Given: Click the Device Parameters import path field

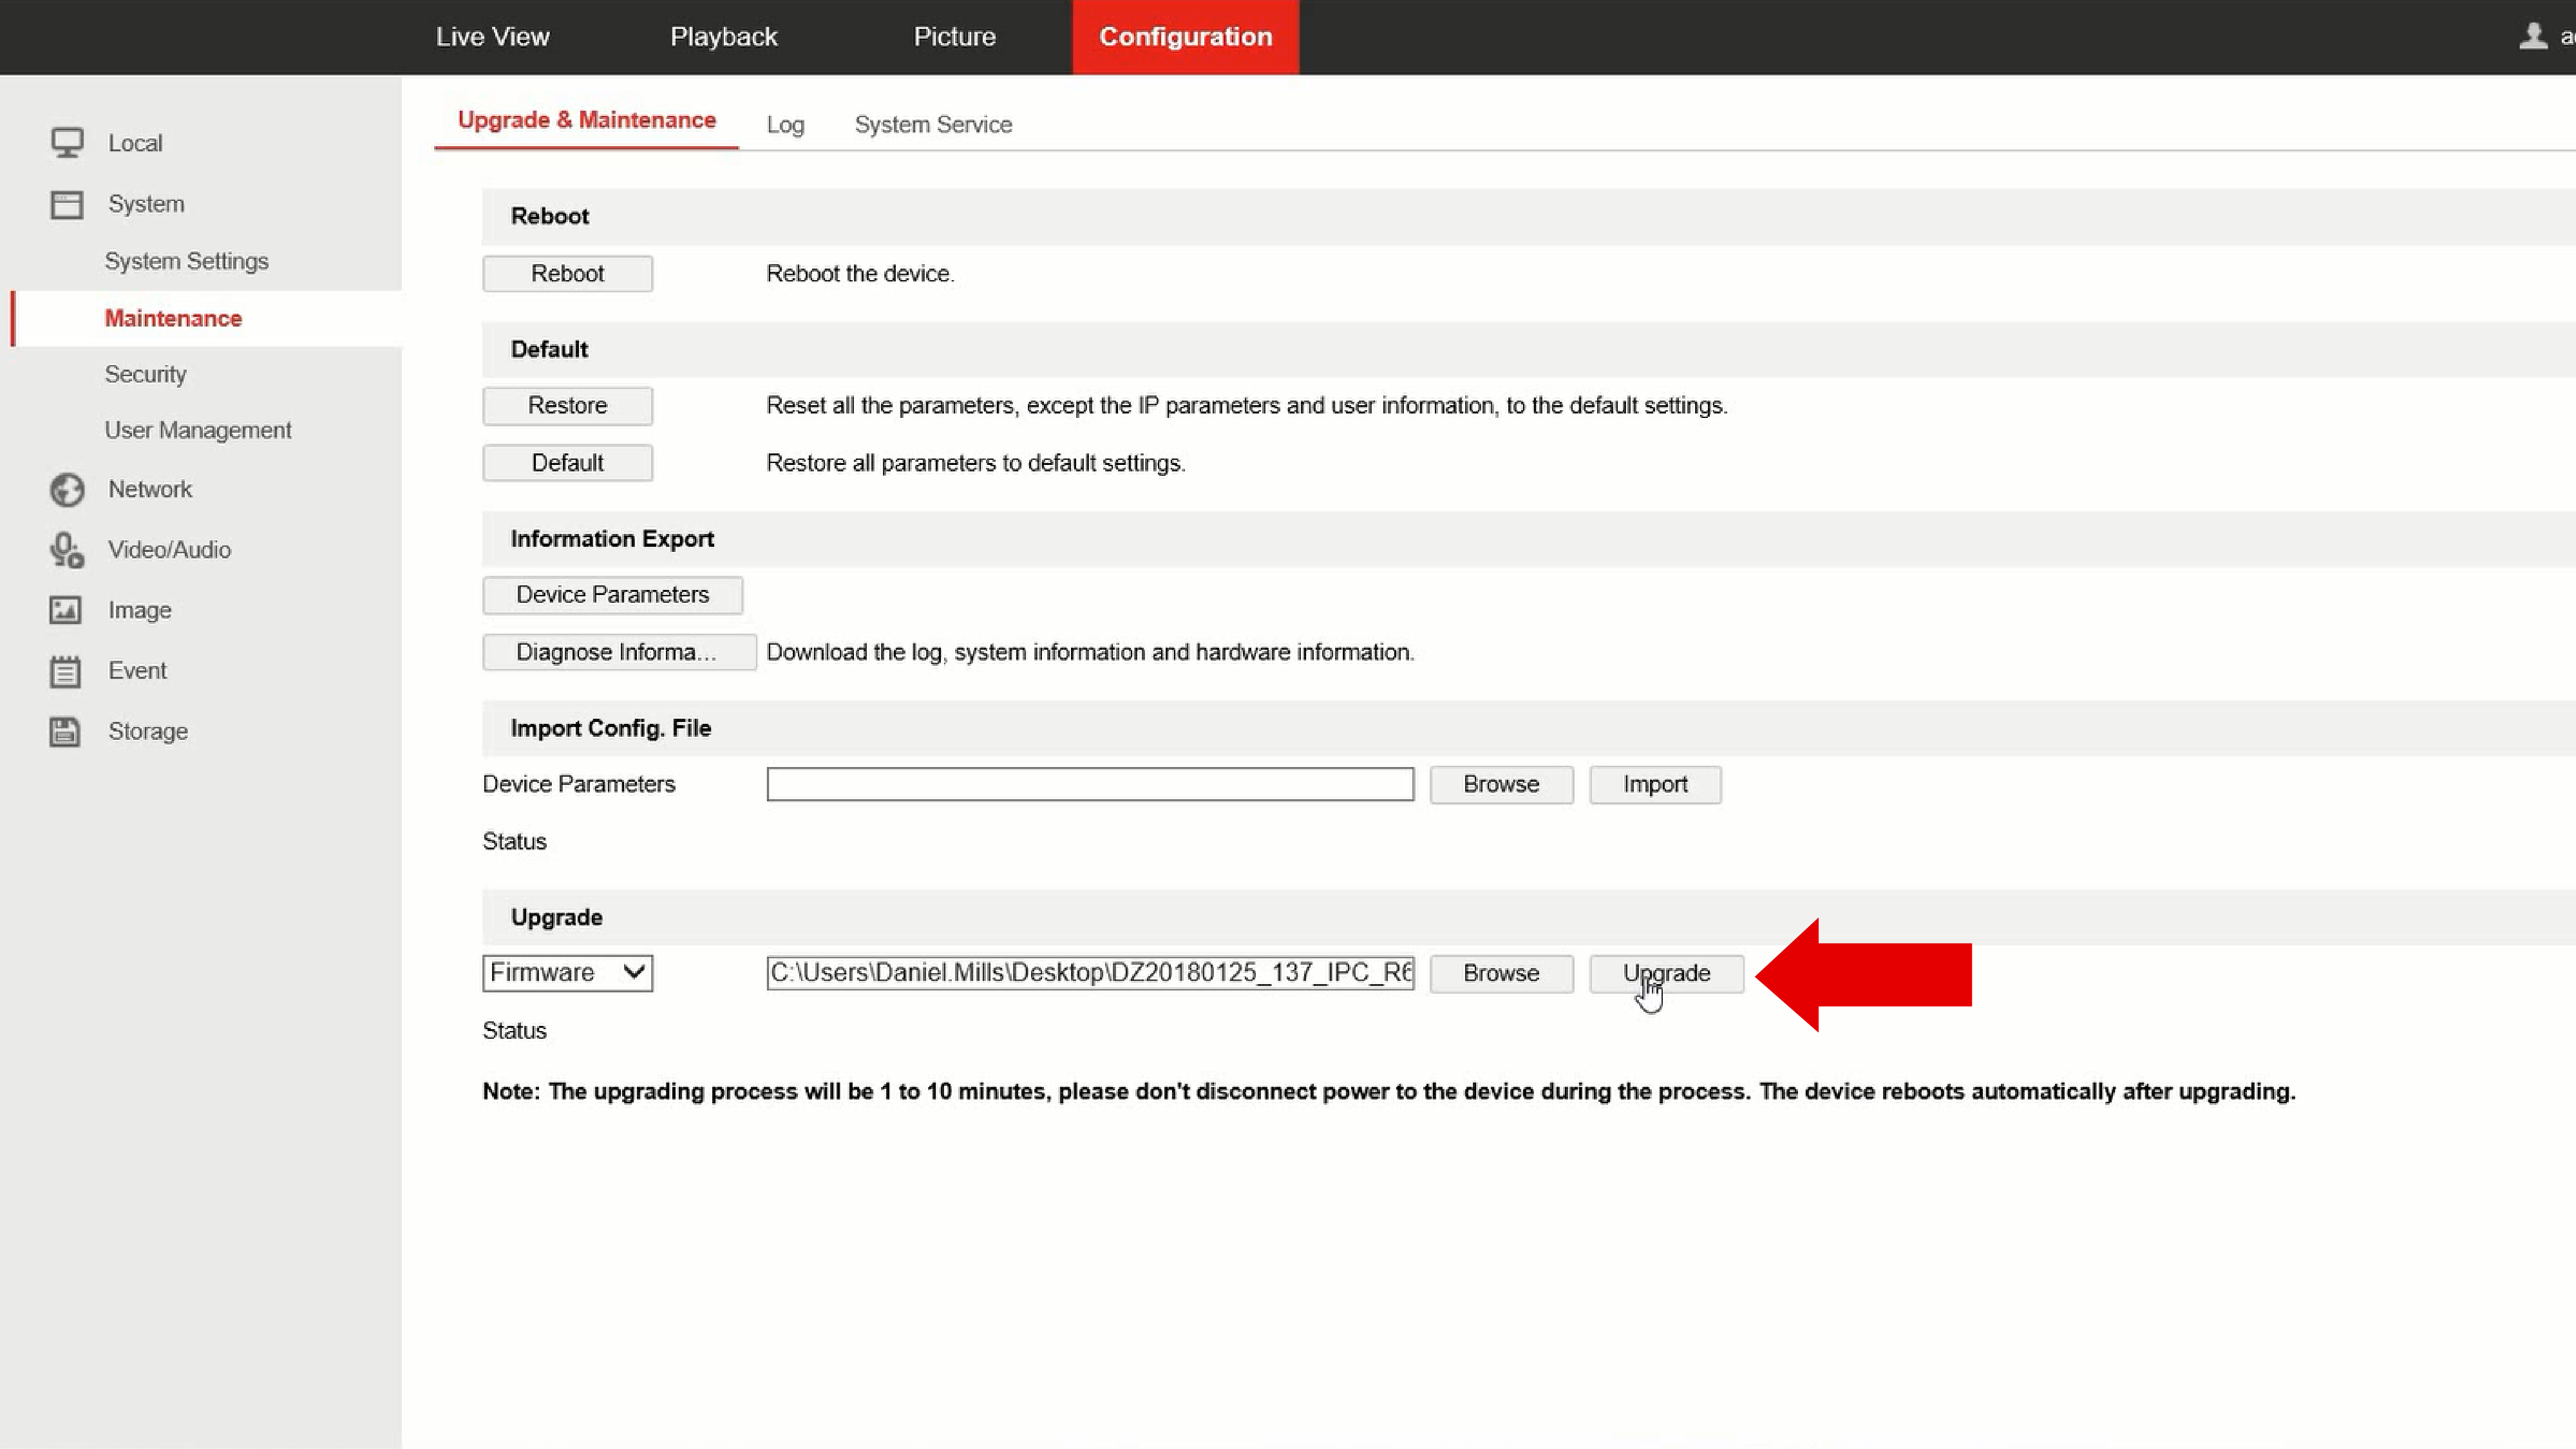Looking at the screenshot, I should click(1089, 784).
